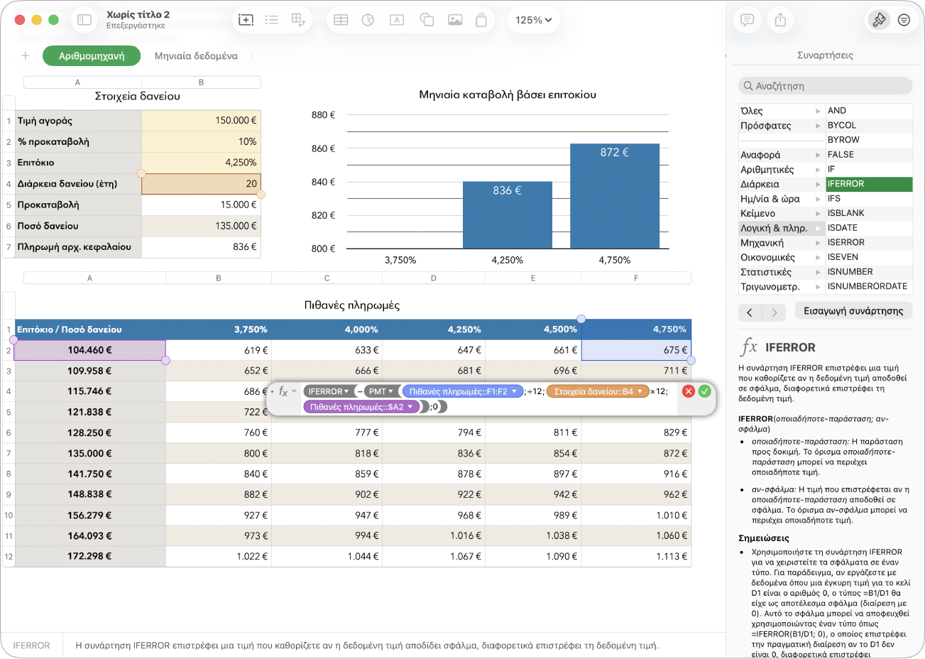Click the function search field
Viewport: 925px width, 659px height.
tap(825, 86)
